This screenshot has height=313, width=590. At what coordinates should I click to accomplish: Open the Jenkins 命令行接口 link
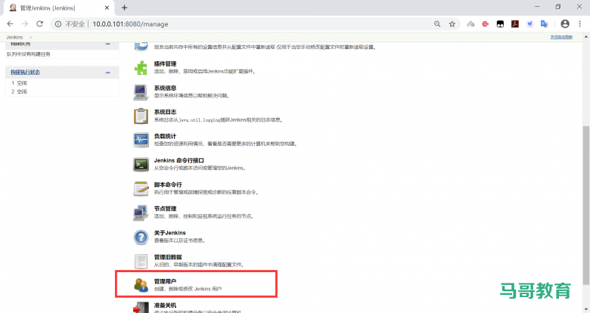[x=179, y=160]
